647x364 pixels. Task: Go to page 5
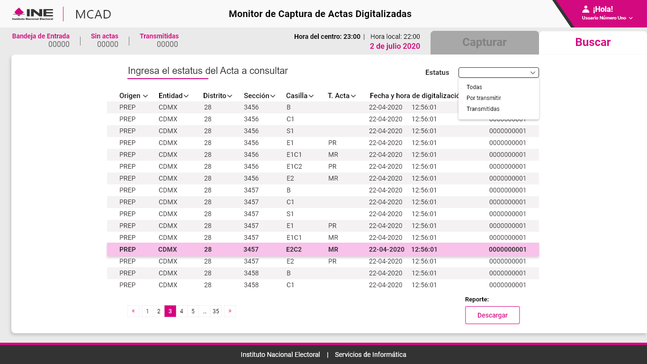coord(193,311)
